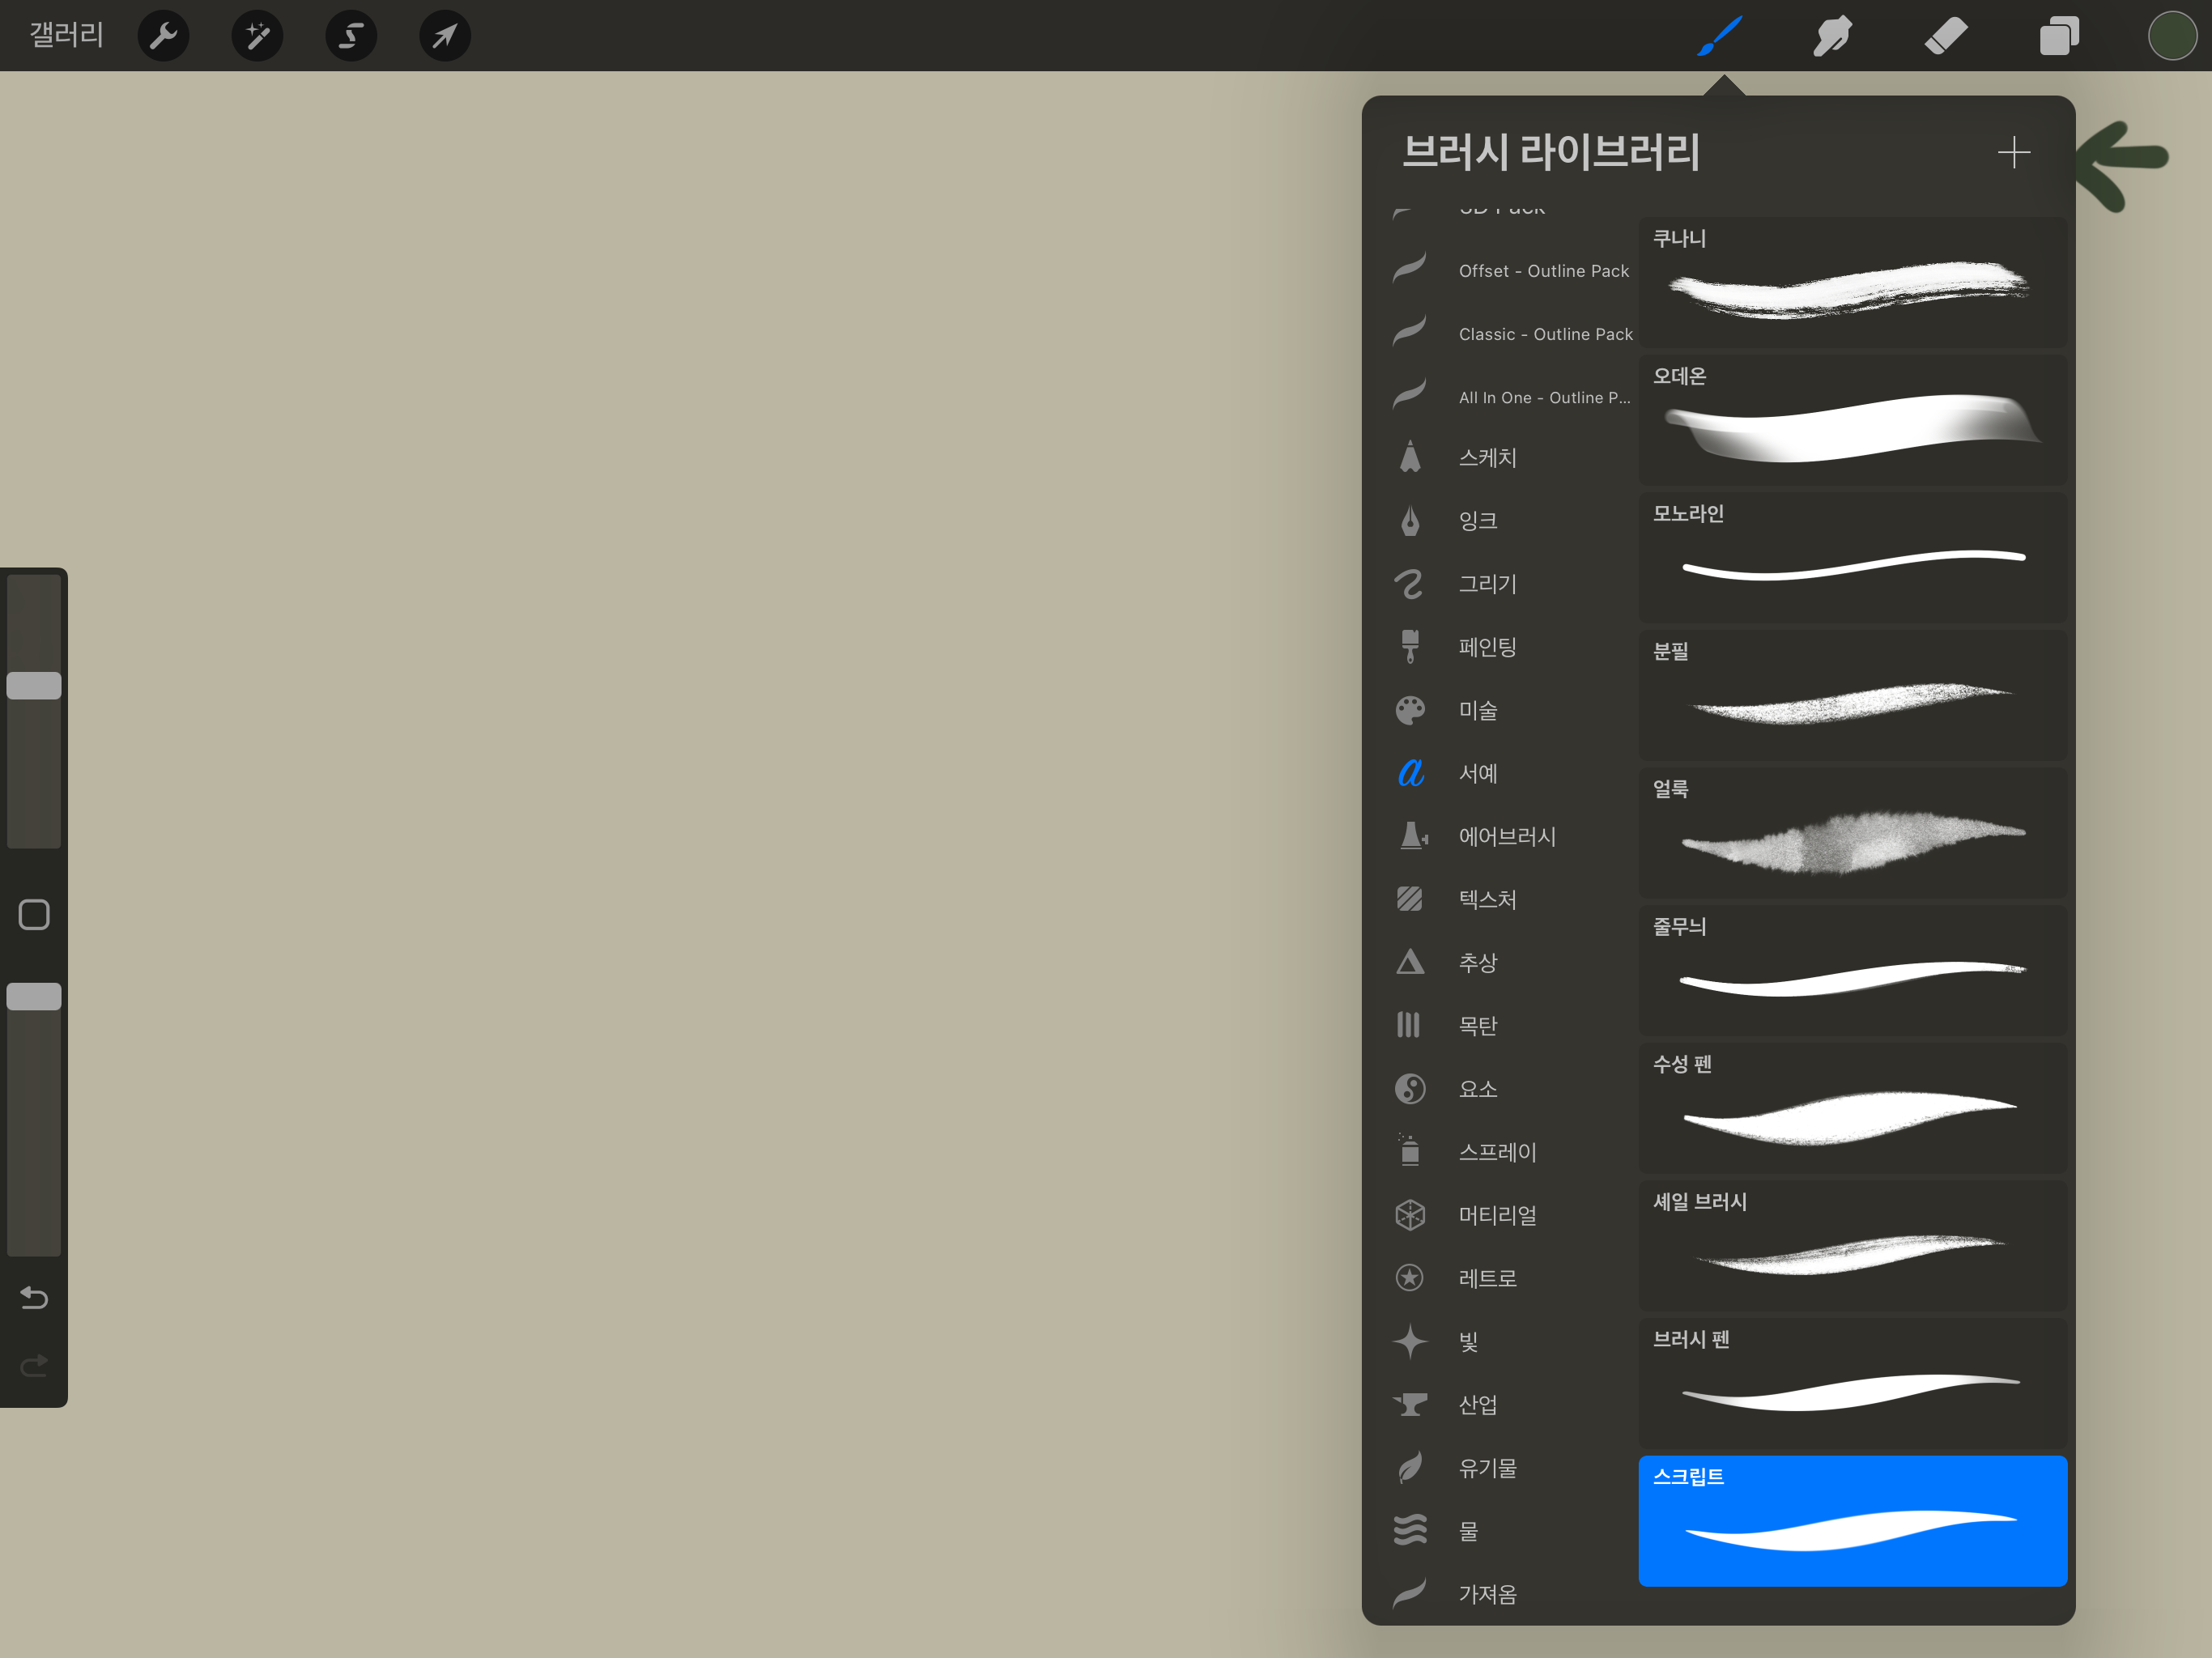Return to 갤러리 gallery
This screenshot has width=2212, height=1658.
66,35
